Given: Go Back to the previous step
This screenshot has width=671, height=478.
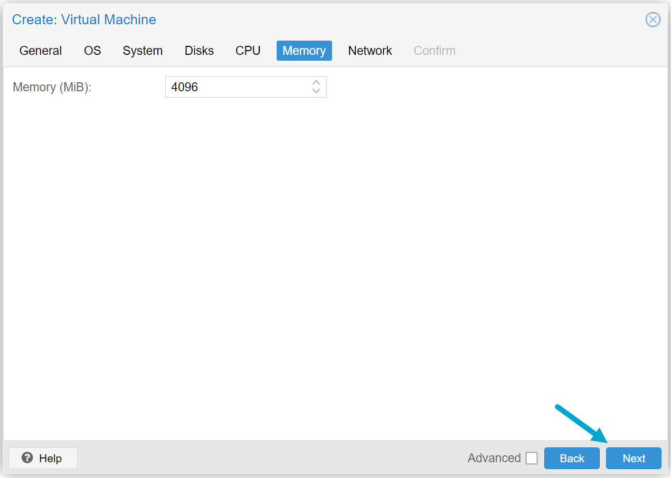Looking at the screenshot, I should [x=572, y=458].
